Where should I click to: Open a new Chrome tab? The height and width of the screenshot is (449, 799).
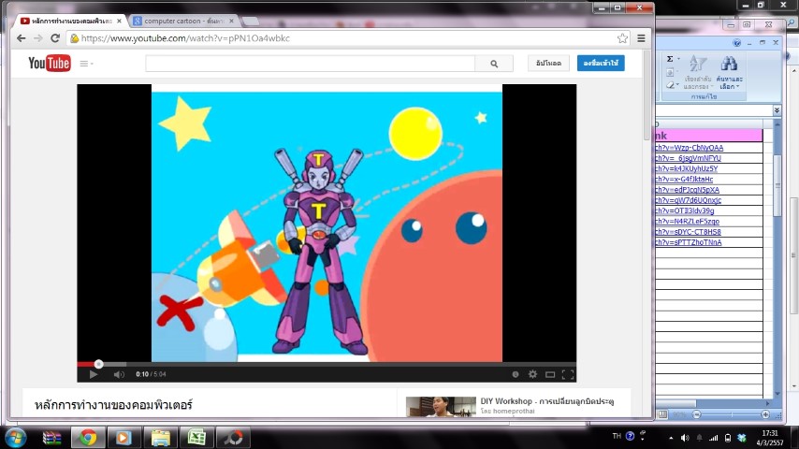250,21
